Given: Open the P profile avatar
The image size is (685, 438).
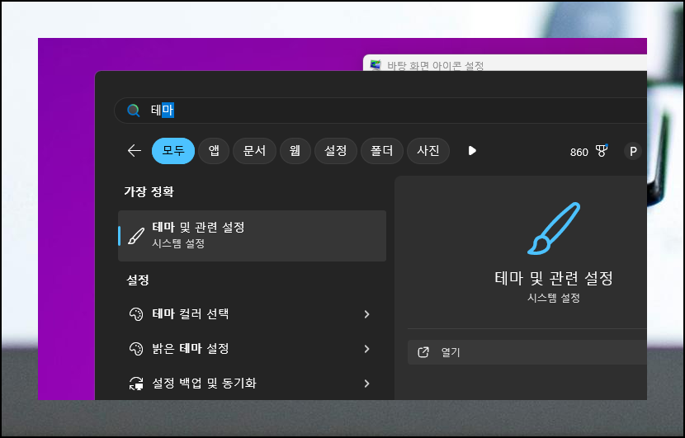Looking at the screenshot, I should coord(632,151).
